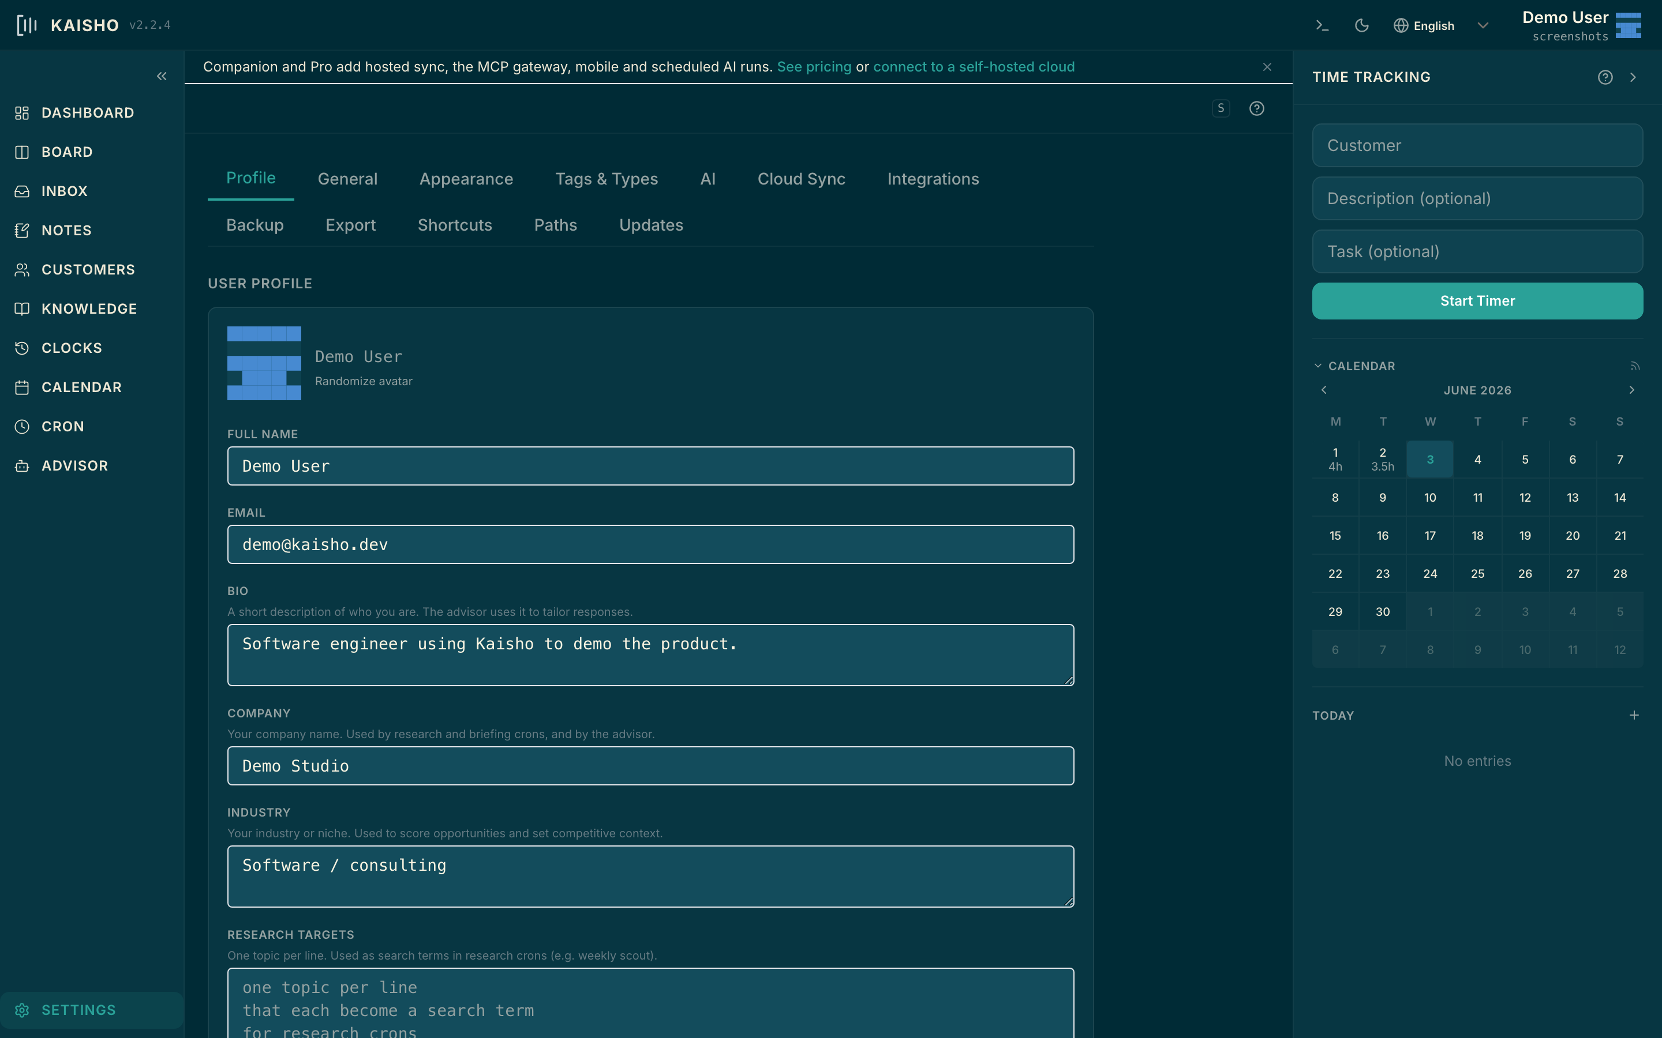1662x1038 pixels.
Task: Open Time Tracking help icon
Action: 1605,77
